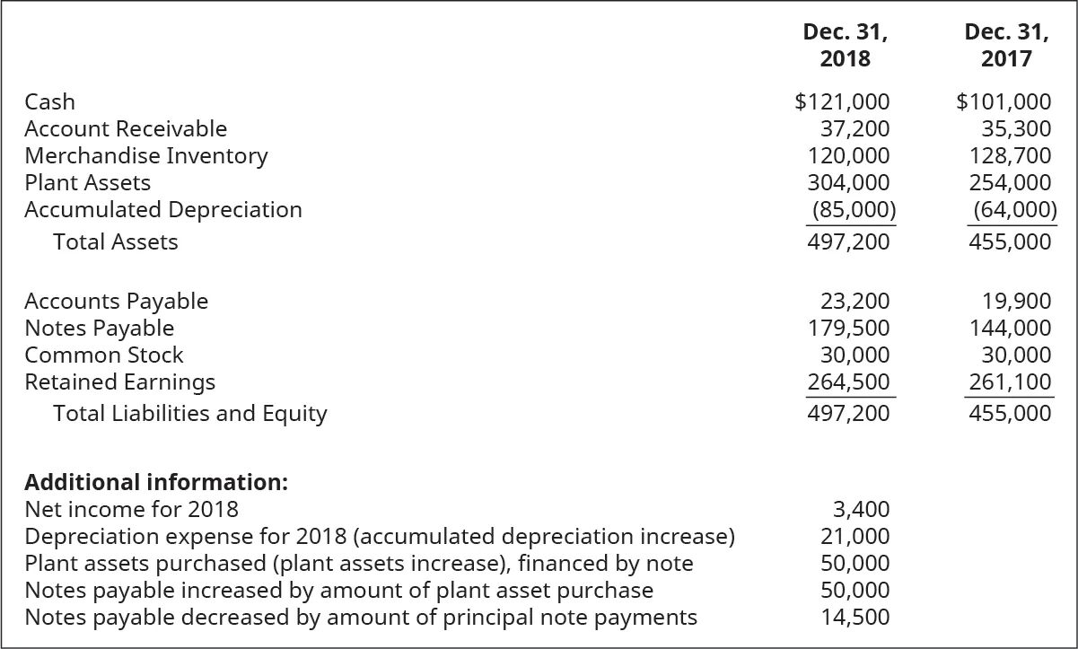Click the 261,100 retained earnings value

tap(1010, 382)
